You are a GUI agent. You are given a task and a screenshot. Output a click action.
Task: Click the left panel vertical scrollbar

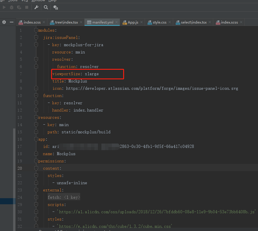14,180
